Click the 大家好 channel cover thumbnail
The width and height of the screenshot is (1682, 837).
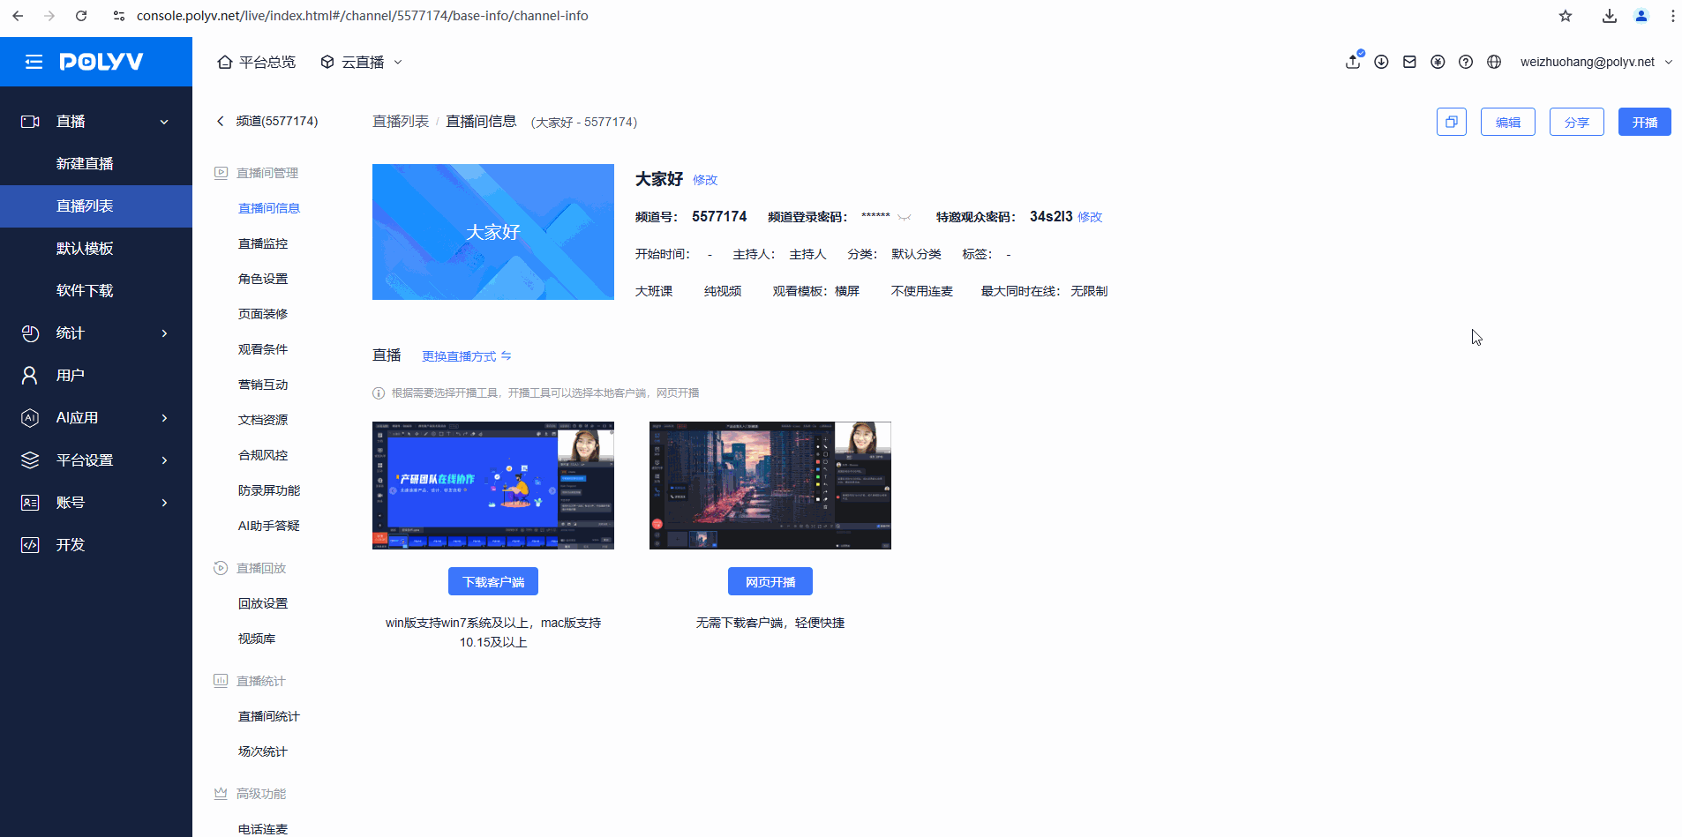[x=492, y=232]
